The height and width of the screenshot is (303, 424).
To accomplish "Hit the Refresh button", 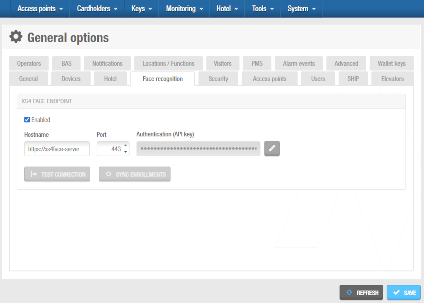I will (x=361, y=293).
